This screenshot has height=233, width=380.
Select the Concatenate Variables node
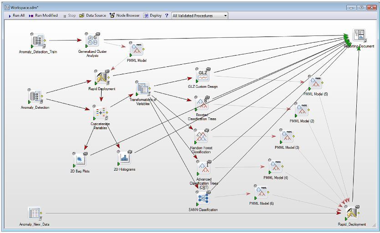(x=101, y=112)
